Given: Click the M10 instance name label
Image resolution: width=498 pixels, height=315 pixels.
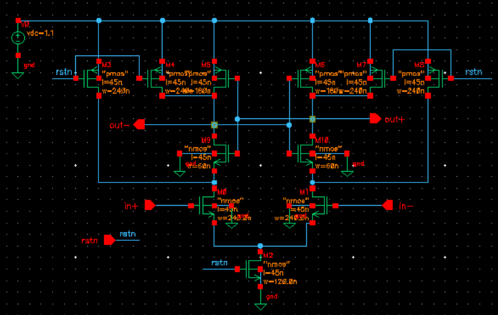Looking at the screenshot, I should [x=322, y=140].
